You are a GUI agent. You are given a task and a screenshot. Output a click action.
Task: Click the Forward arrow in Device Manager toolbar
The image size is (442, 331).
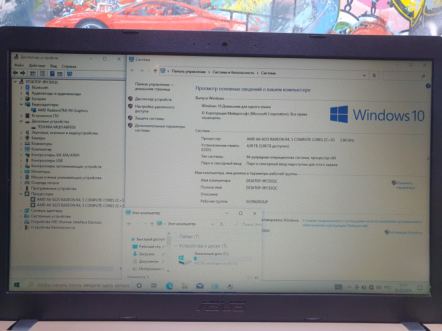pyautogui.click(x=23, y=73)
